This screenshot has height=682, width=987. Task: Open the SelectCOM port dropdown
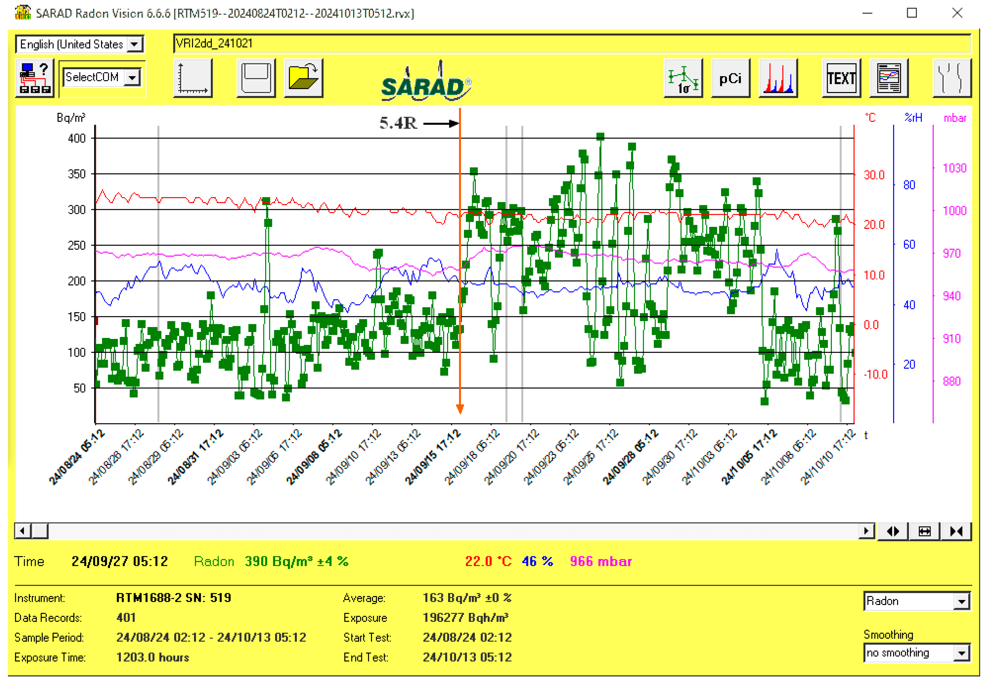(132, 78)
